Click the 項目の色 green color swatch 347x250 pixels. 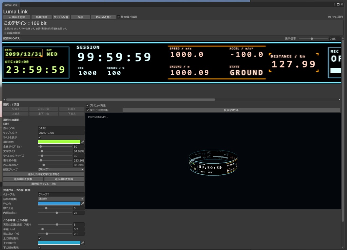coord(59,142)
